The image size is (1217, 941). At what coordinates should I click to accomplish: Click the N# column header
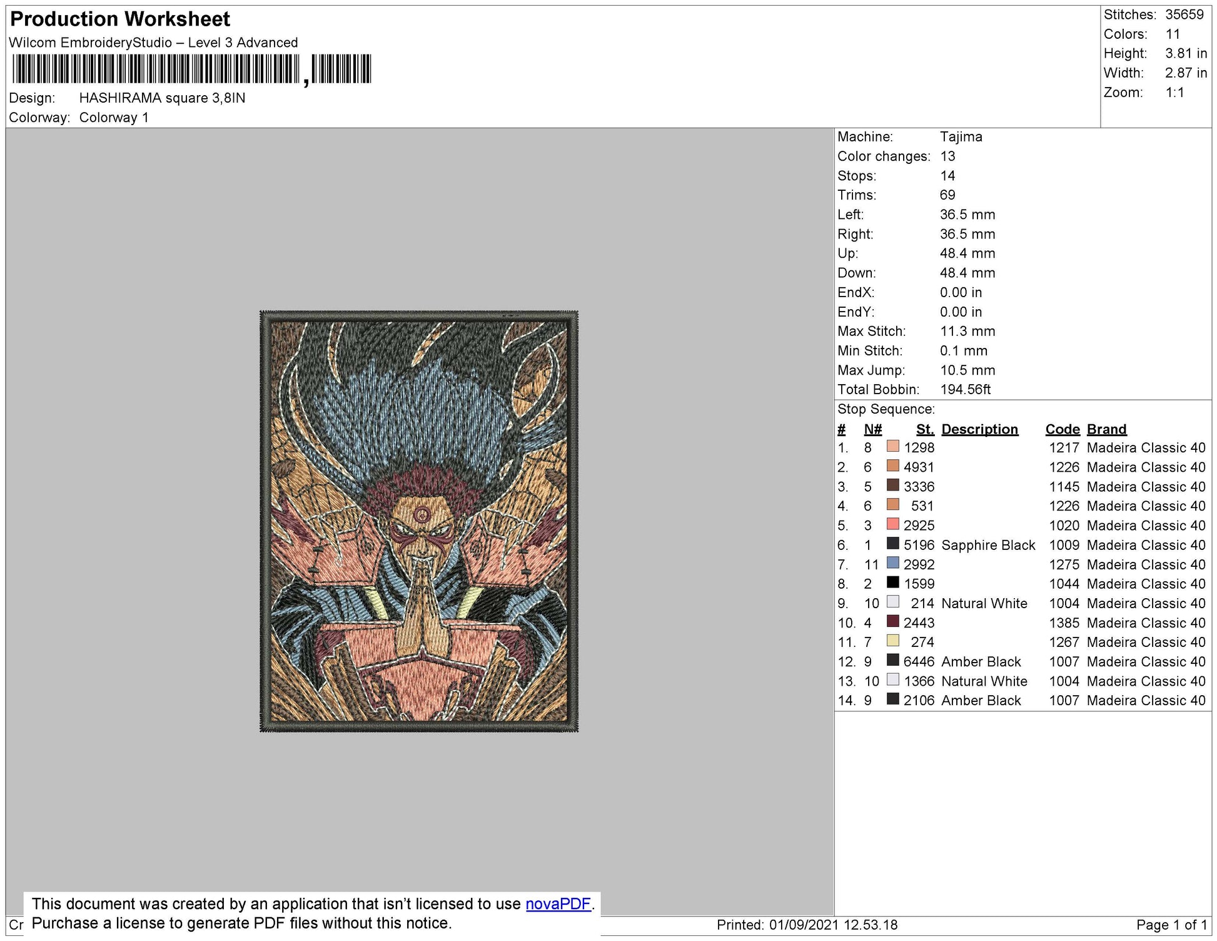[x=872, y=429]
